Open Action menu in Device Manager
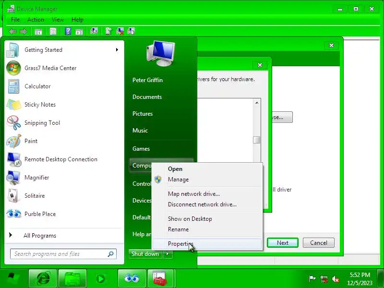This screenshot has height=288, width=384. 36,20
